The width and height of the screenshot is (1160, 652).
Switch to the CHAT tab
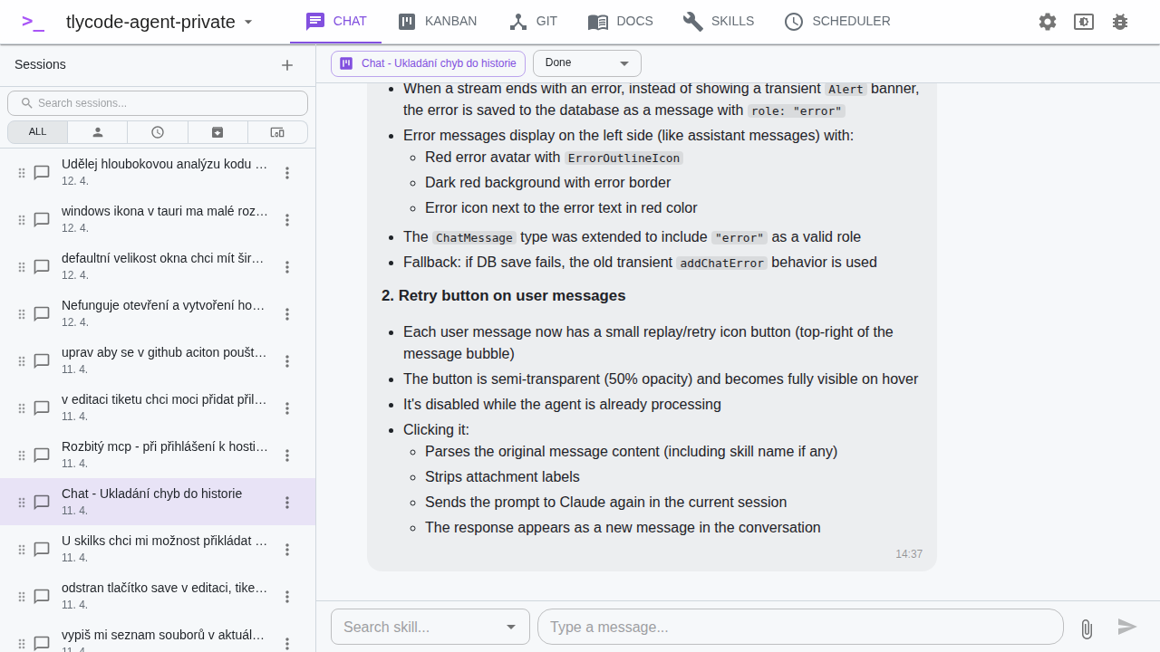335,22
